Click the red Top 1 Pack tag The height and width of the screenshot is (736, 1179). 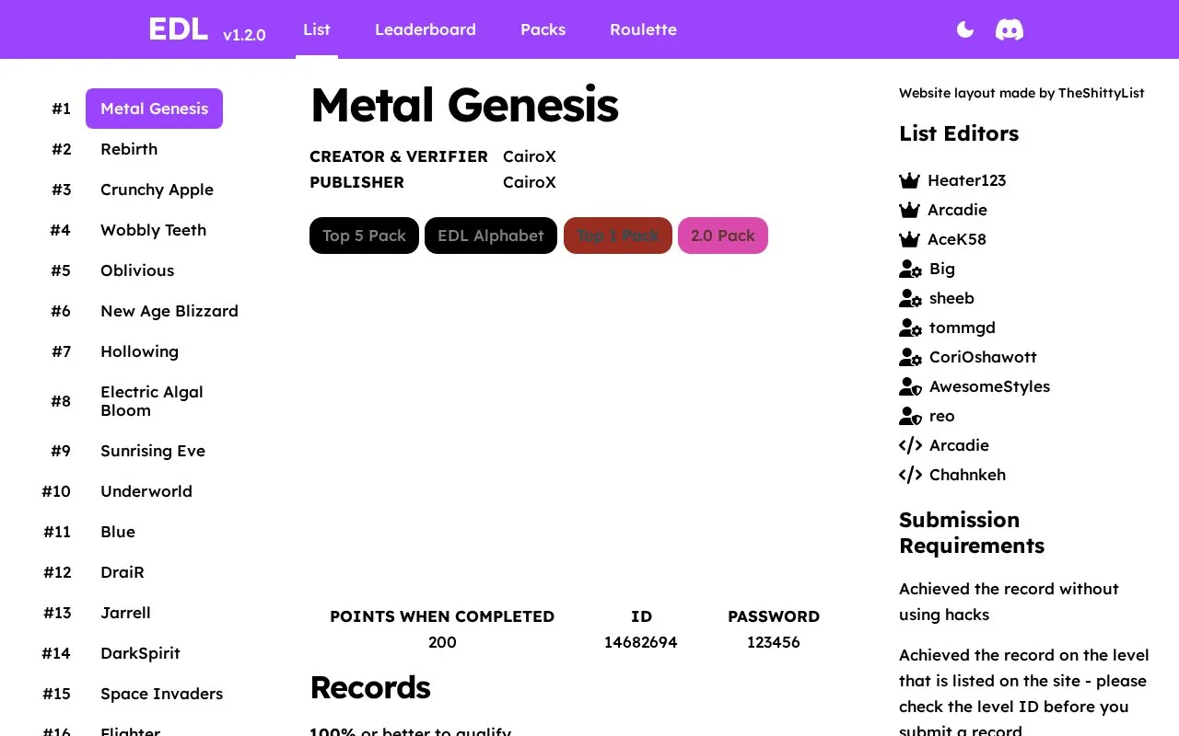click(x=618, y=236)
